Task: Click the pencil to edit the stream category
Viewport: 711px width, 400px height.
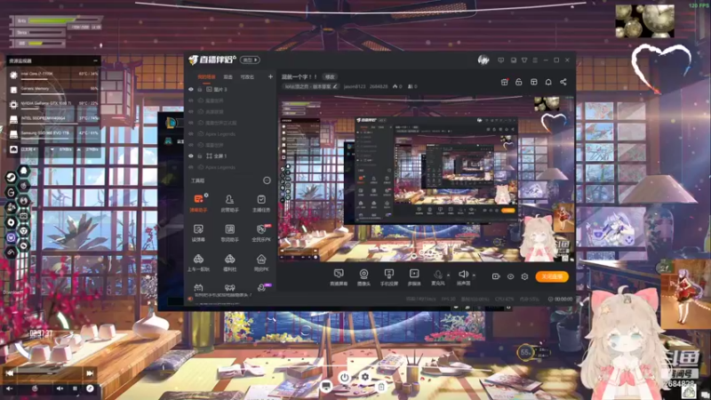Action: coord(335,86)
